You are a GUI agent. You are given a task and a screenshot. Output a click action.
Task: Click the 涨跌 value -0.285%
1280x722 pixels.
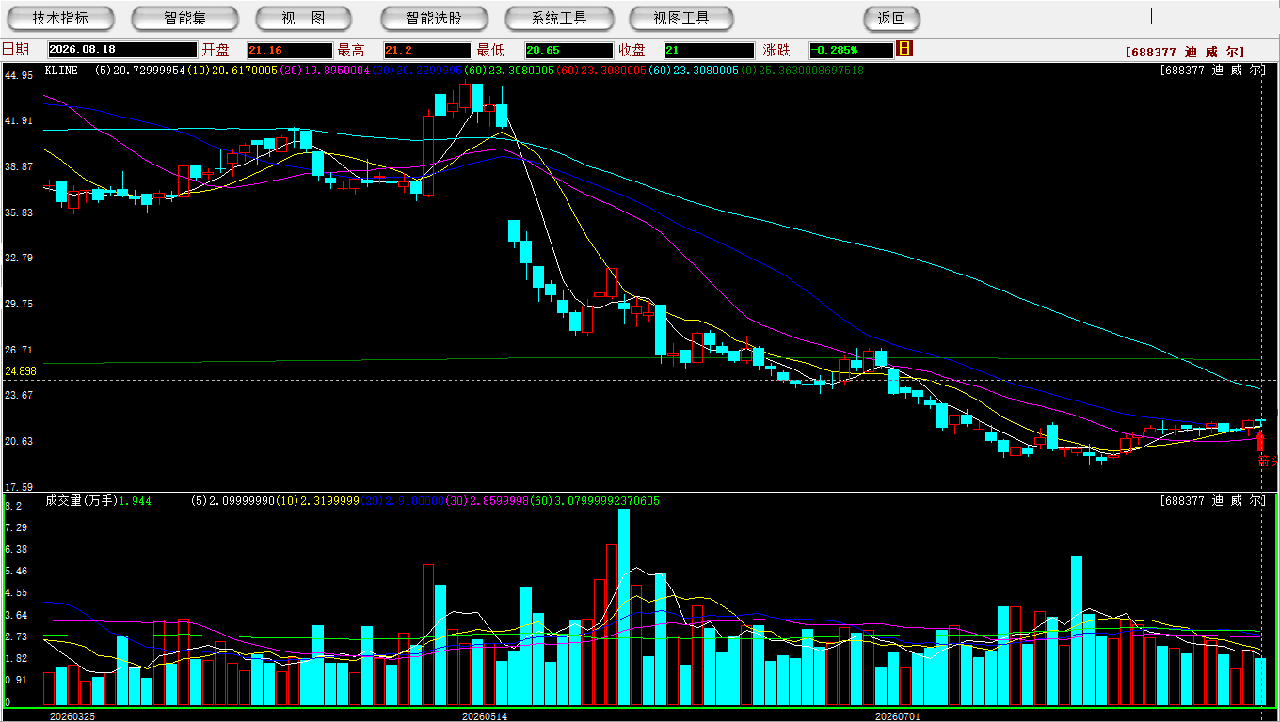(x=851, y=50)
